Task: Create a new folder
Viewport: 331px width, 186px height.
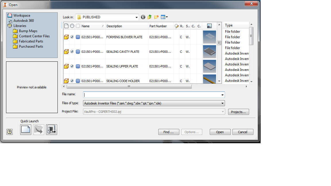Action: click(156, 17)
